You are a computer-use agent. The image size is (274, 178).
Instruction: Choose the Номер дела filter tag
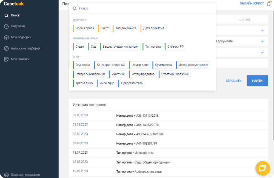(140, 65)
